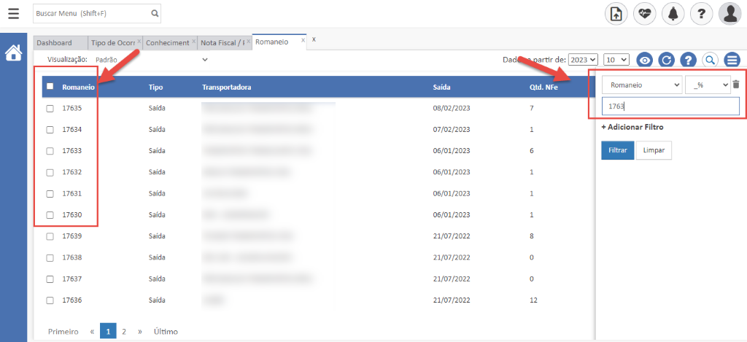This screenshot has height=342, width=747.
Task: Click the file upload icon
Action: (x=616, y=13)
